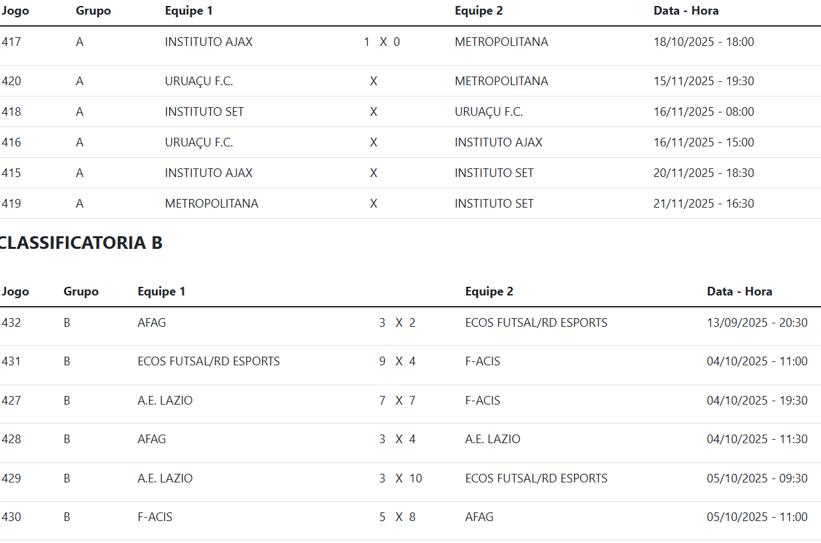The height and width of the screenshot is (543, 821).
Task: Click ECOS FUTSAL/RD ESPORTS in game 431 row
Action: 208,361
